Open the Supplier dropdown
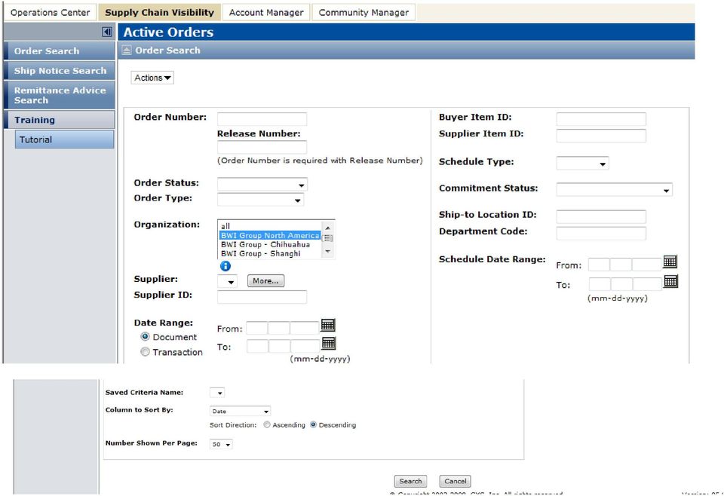The image size is (724, 496). (x=227, y=281)
